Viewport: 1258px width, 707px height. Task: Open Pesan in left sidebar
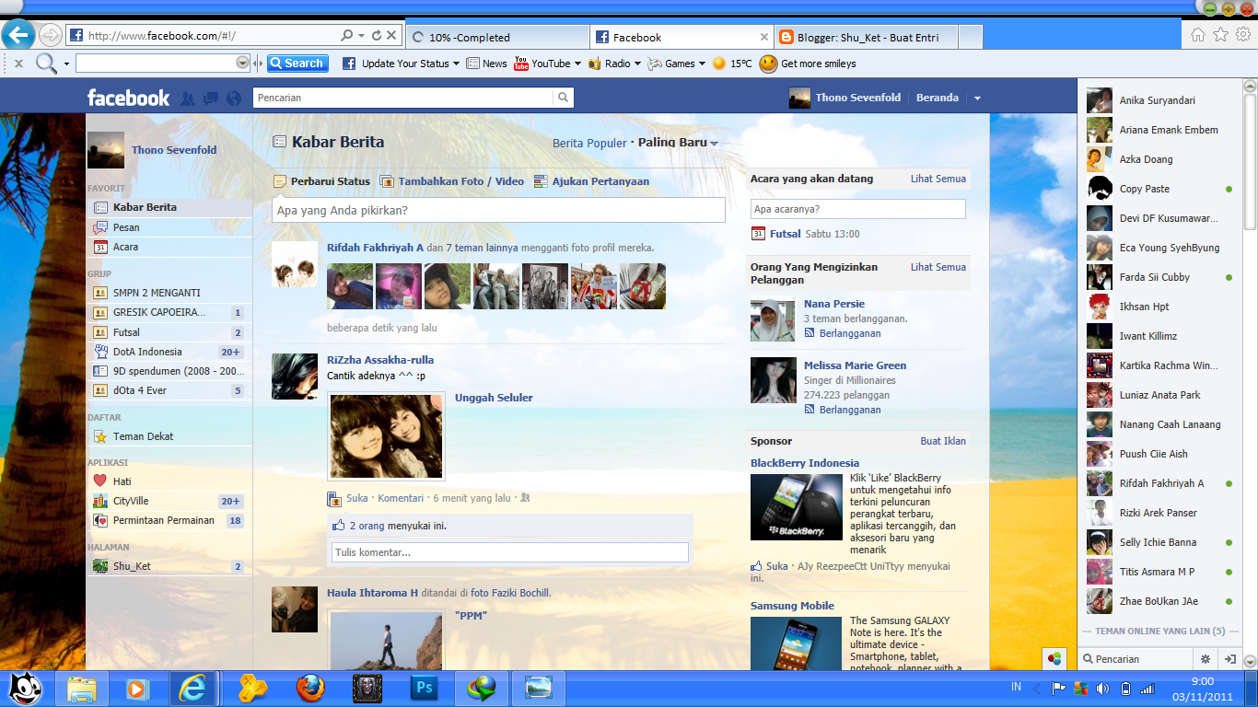[x=169, y=227]
